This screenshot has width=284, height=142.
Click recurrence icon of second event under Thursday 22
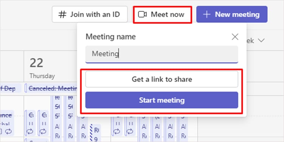43,131
